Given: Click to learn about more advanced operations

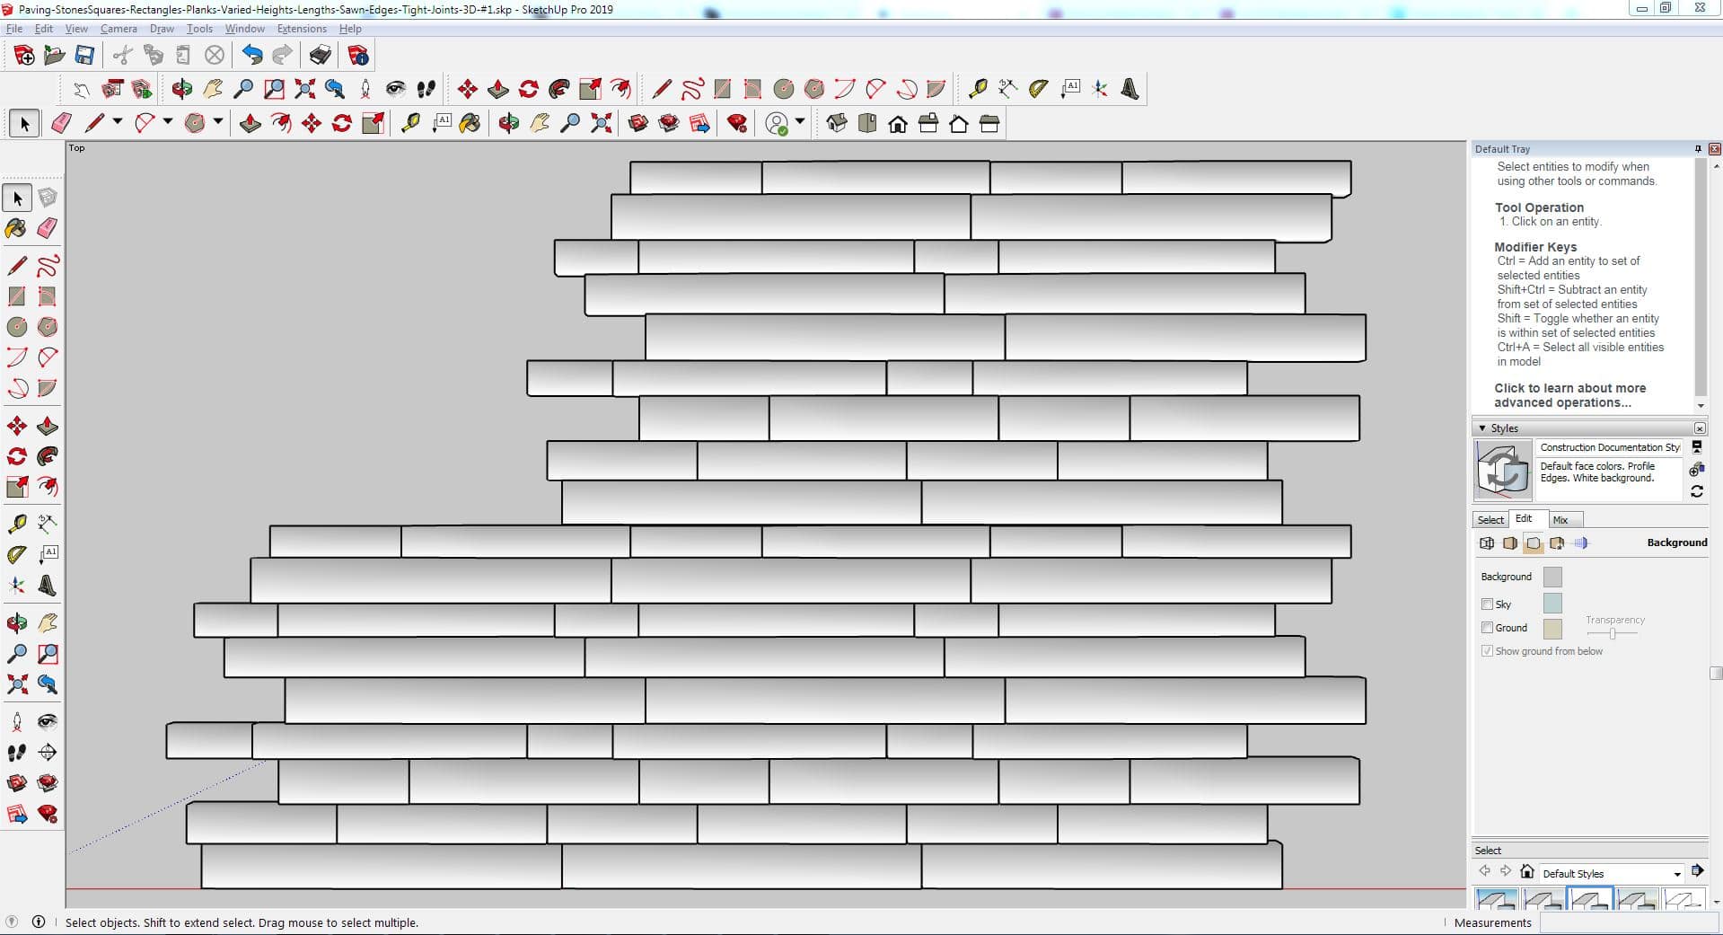Looking at the screenshot, I should coord(1569,395).
